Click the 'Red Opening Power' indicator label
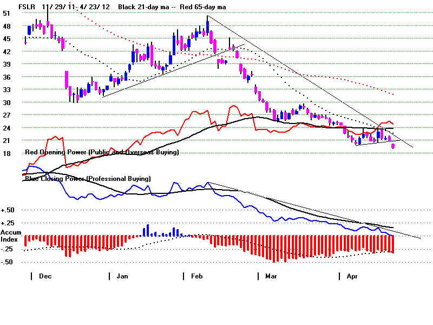This screenshot has width=433, height=325. tap(102, 153)
